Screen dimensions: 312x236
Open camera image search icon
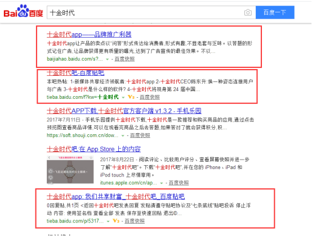tap(248, 12)
